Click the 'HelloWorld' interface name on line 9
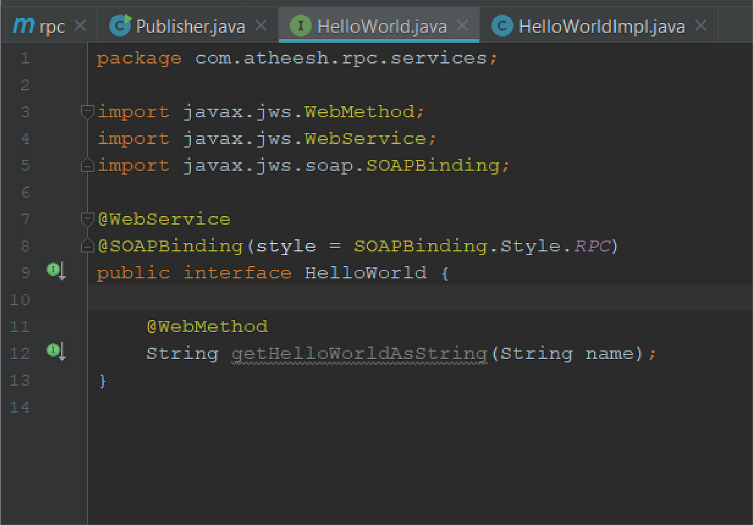This screenshot has height=525, width=753. tap(365, 273)
